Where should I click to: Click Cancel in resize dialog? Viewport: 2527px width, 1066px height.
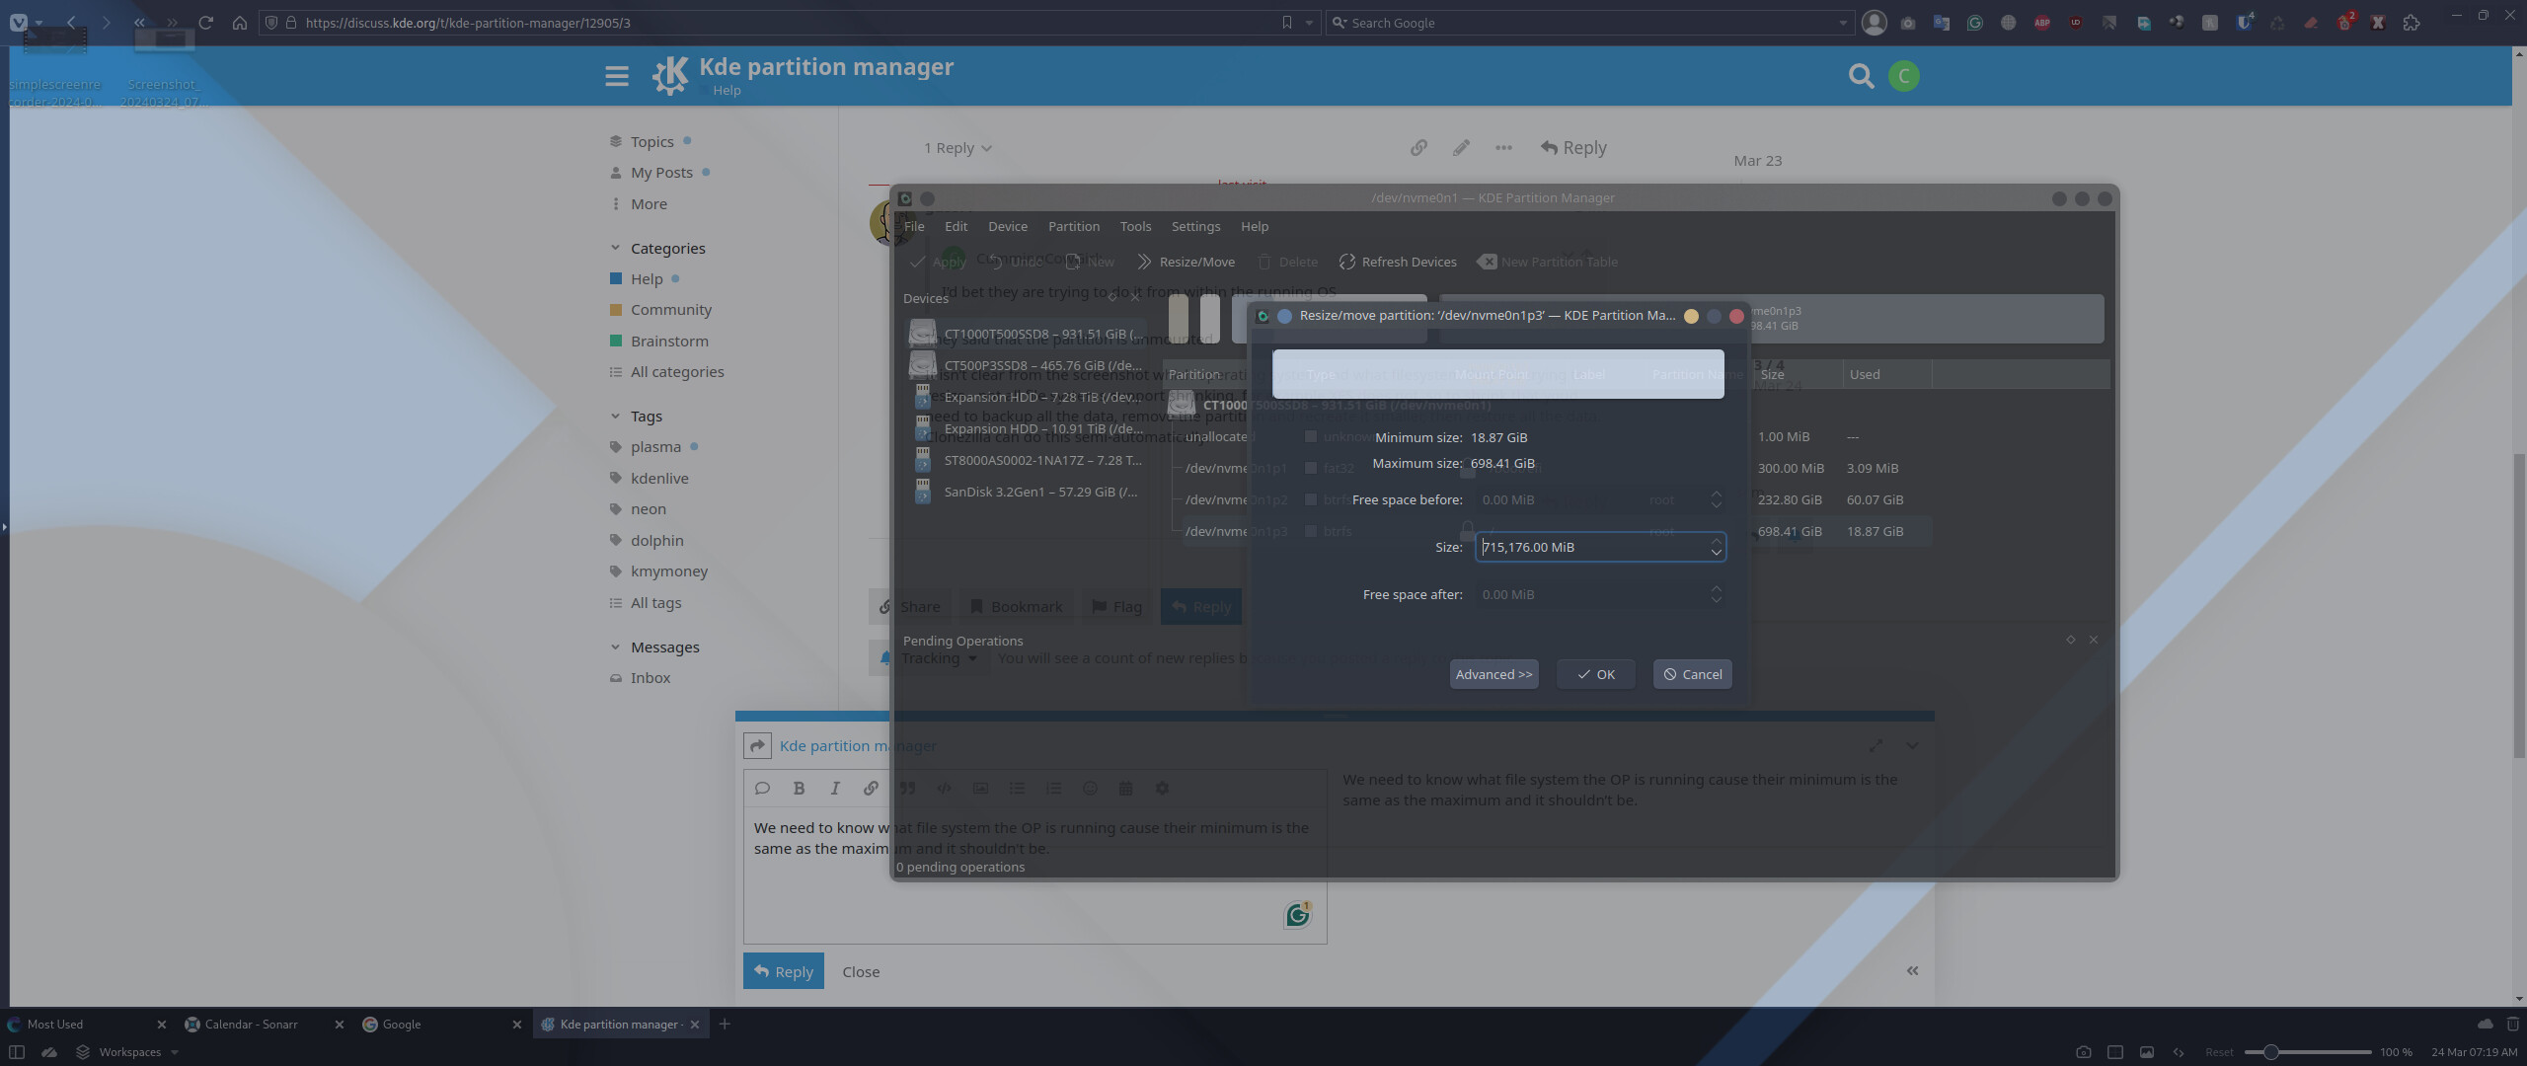1692,674
